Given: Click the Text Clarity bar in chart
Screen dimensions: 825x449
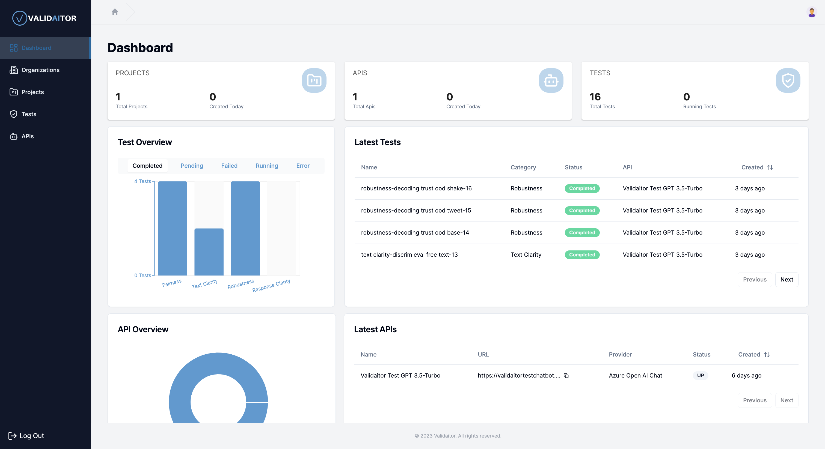Looking at the screenshot, I should pyautogui.click(x=209, y=252).
